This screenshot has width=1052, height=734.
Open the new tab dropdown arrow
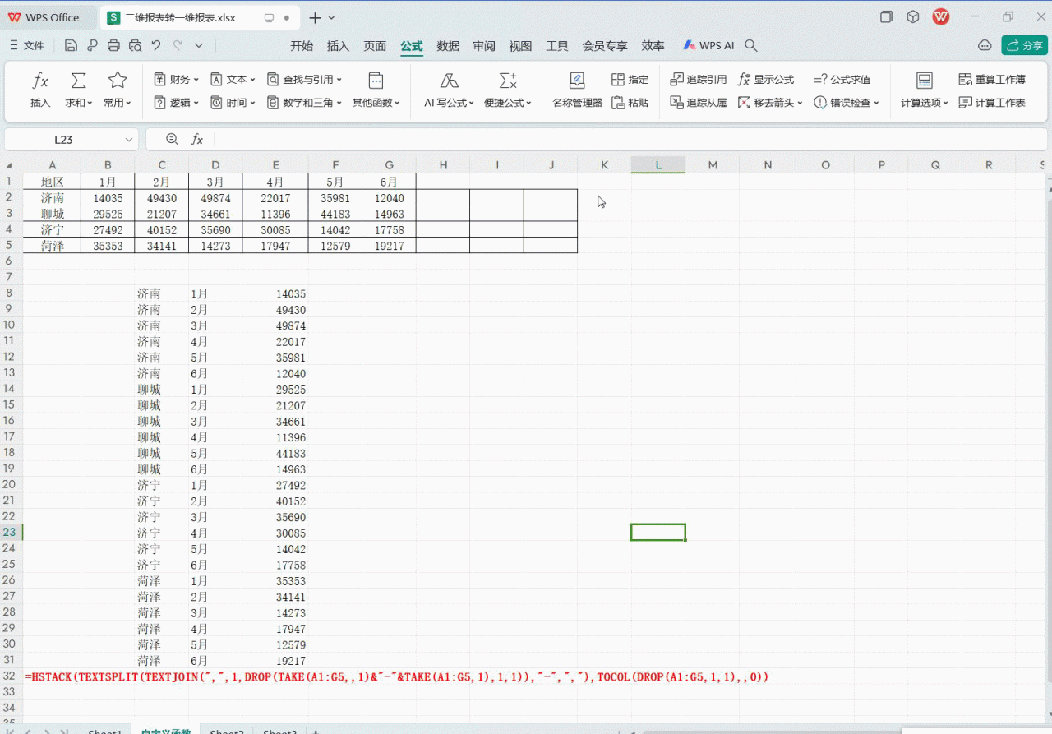(332, 17)
